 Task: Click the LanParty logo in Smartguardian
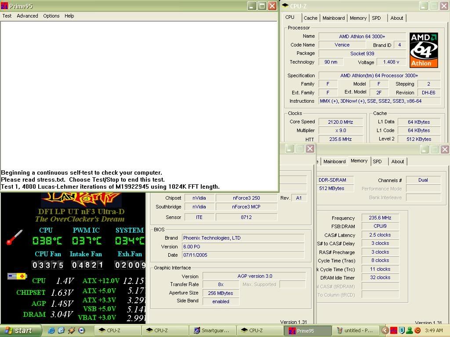pos(81,200)
